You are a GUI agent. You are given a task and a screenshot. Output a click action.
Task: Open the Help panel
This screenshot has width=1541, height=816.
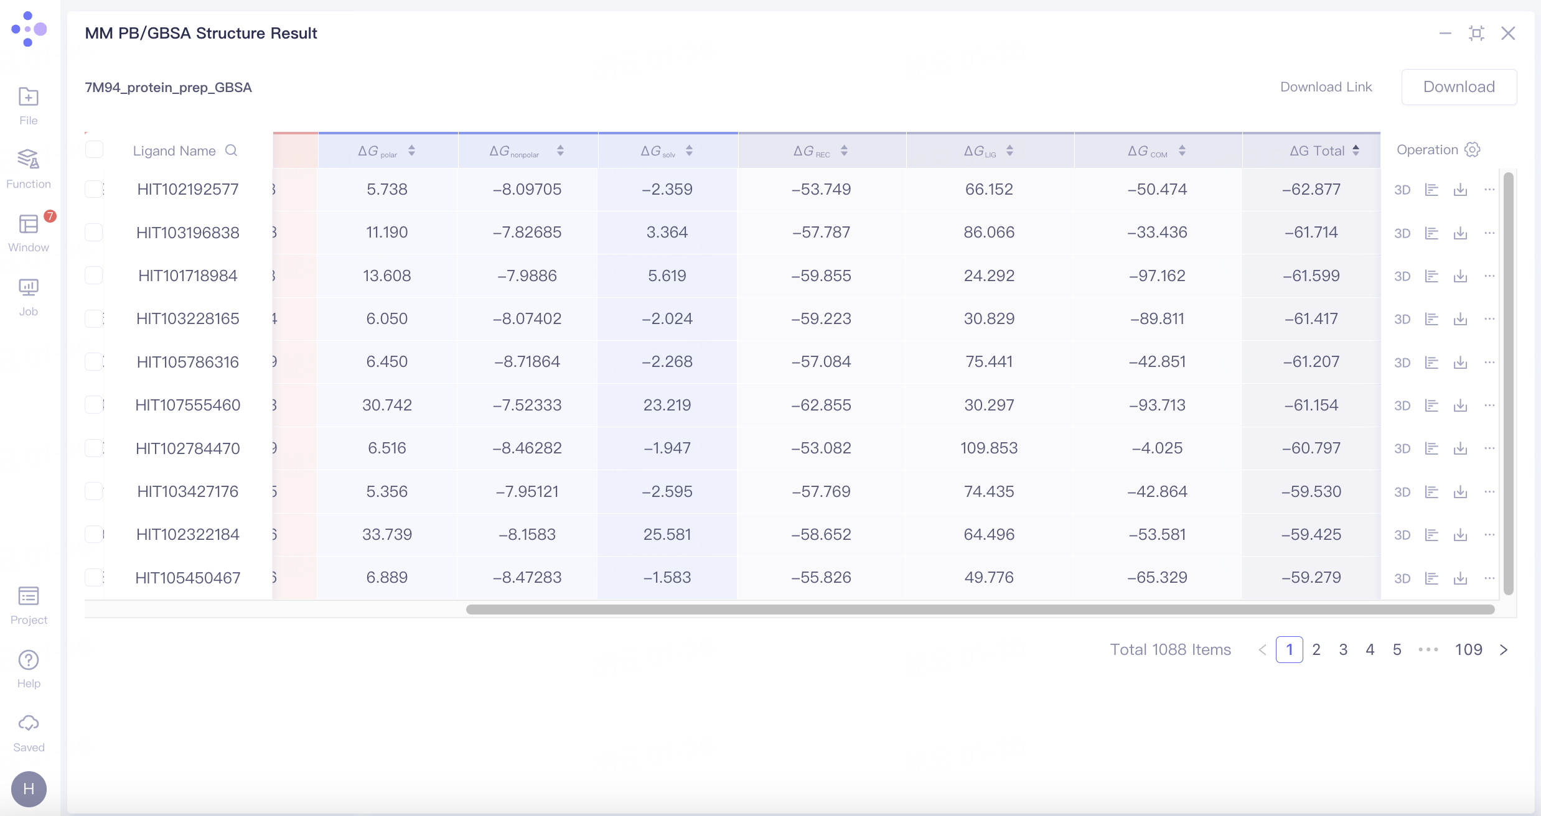coord(28,667)
